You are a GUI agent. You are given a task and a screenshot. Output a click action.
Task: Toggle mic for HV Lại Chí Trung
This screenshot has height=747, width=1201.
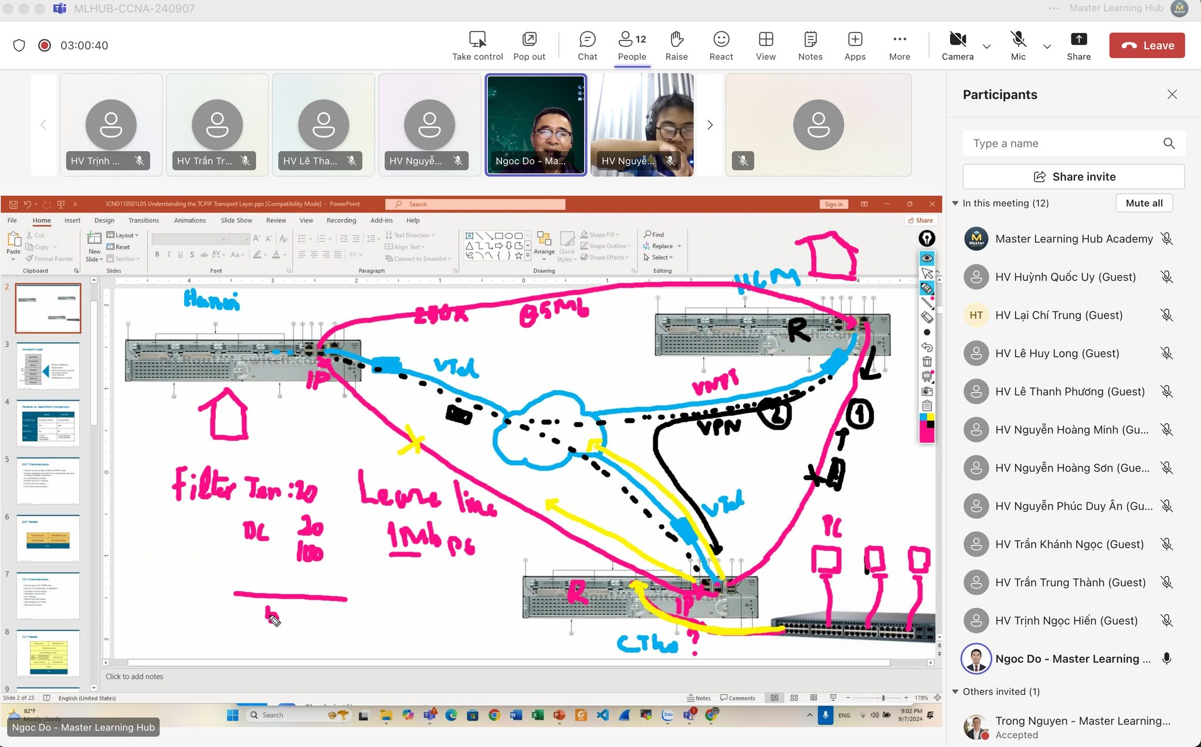(1166, 315)
